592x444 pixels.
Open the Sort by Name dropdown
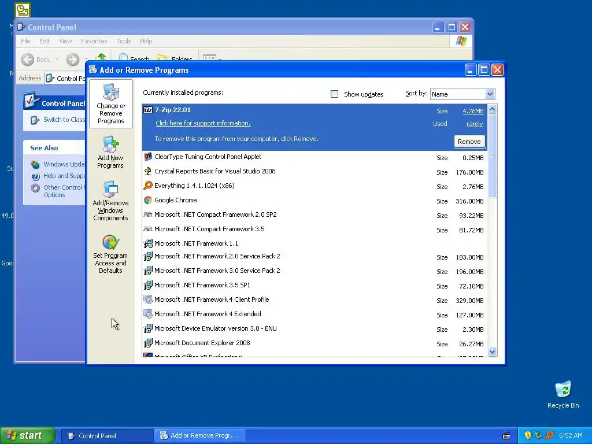click(x=489, y=94)
